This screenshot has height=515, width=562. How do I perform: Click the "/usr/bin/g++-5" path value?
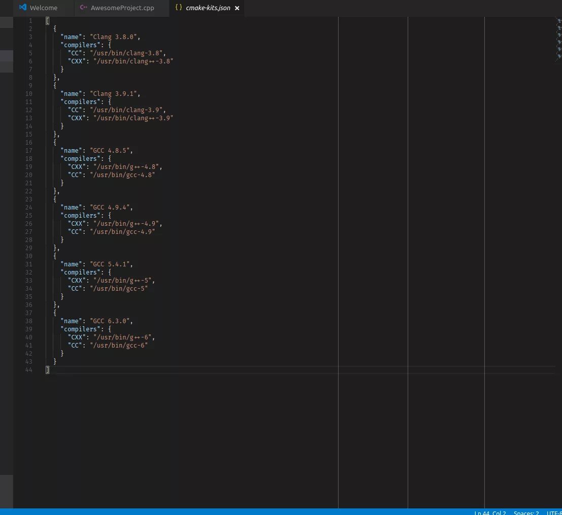click(x=122, y=281)
